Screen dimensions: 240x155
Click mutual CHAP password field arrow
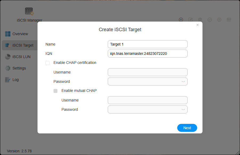pyautogui.click(x=183, y=109)
